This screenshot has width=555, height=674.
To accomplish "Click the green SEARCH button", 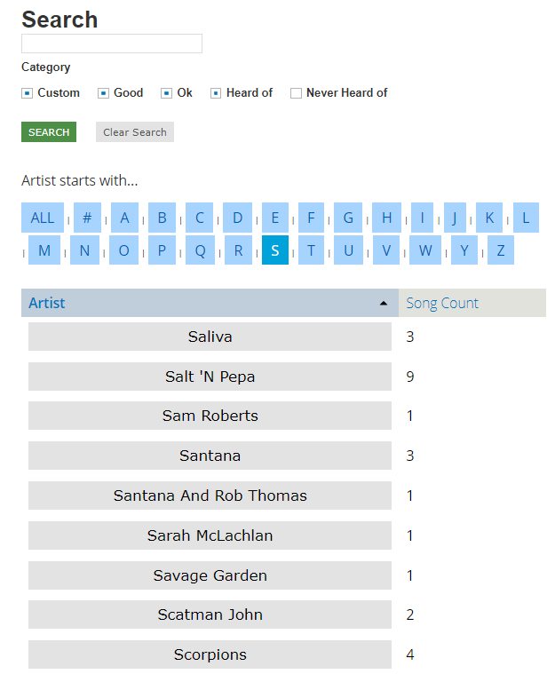I will point(49,132).
